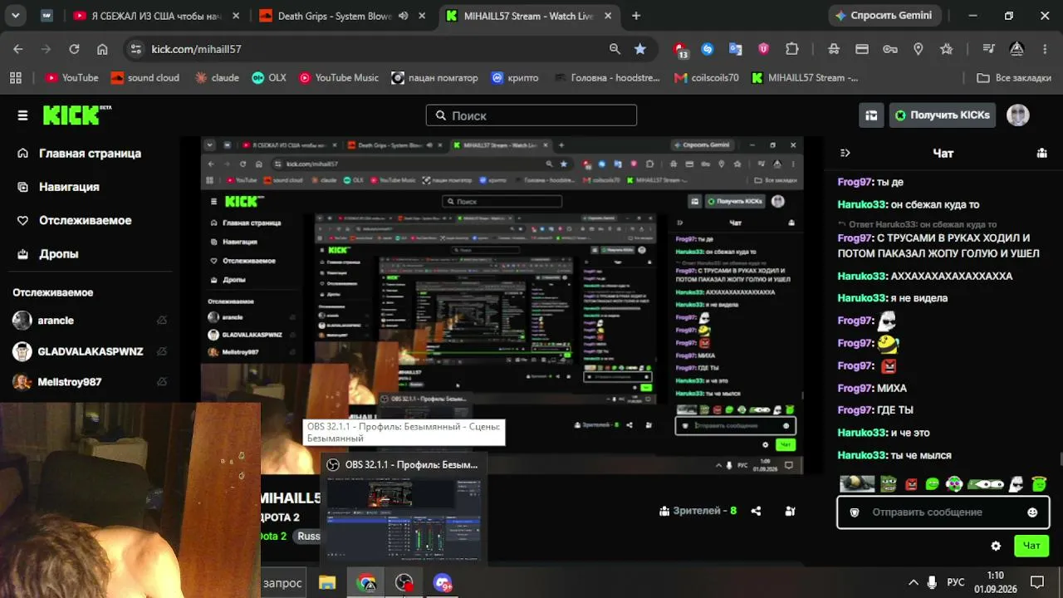
Task: Open a new browser tab
Action: (x=636, y=16)
